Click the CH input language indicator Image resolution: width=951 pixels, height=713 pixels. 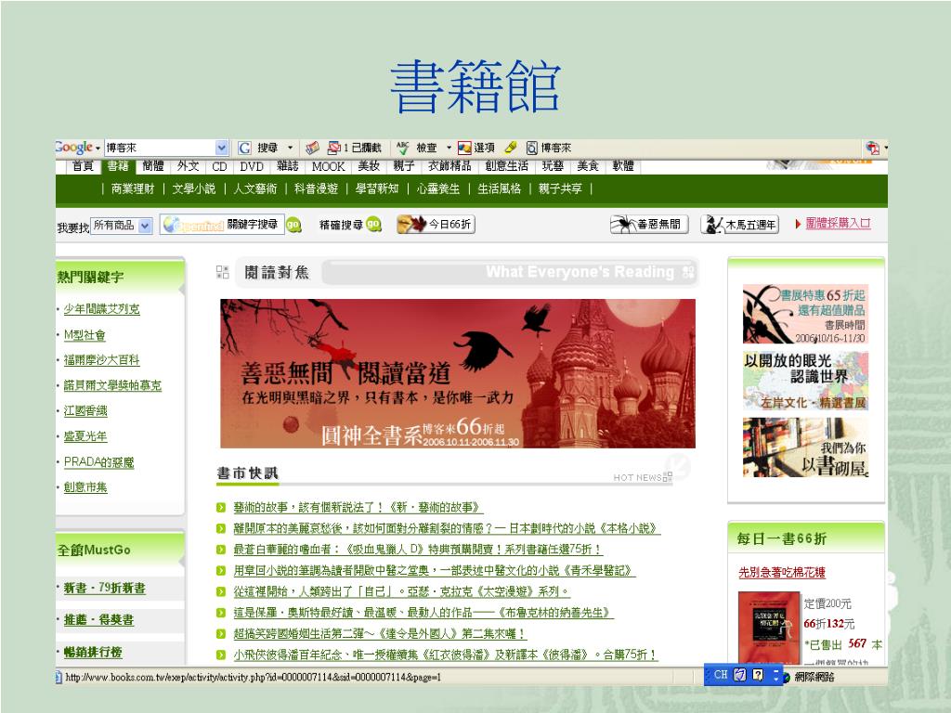pos(721,674)
